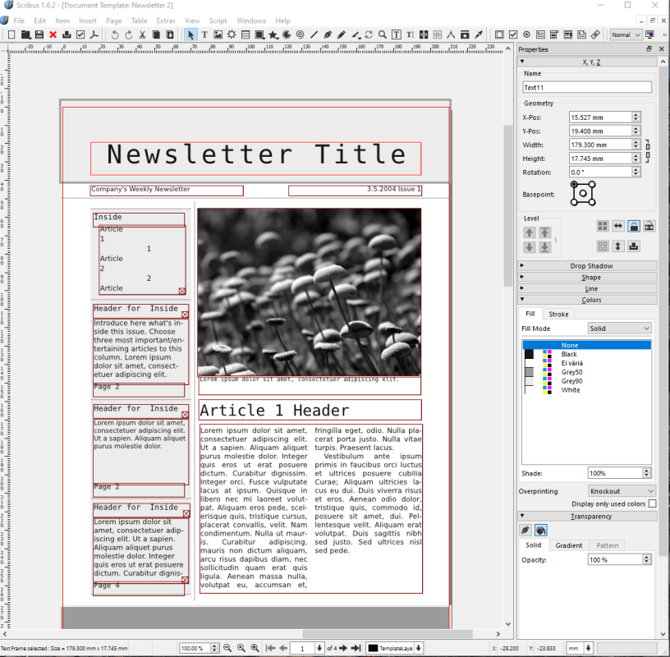This screenshot has width=670, height=657.
Task: Toggle the width-height proportion chain link
Action: [x=647, y=150]
